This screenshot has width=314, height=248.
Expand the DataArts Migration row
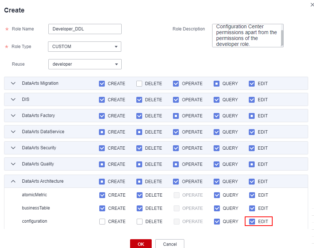tap(13, 83)
